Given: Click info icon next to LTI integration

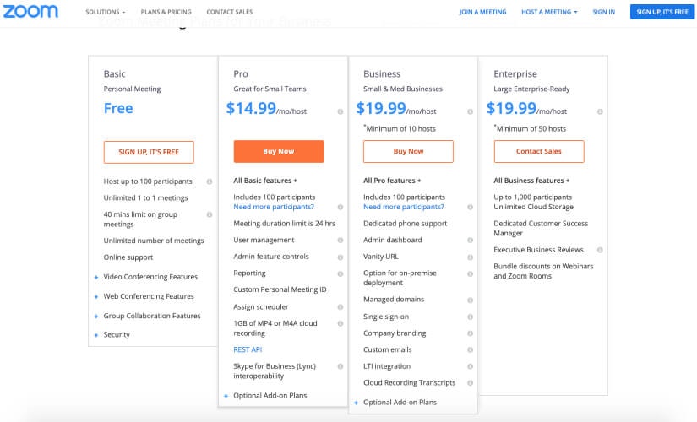Looking at the screenshot, I should click(x=471, y=366).
